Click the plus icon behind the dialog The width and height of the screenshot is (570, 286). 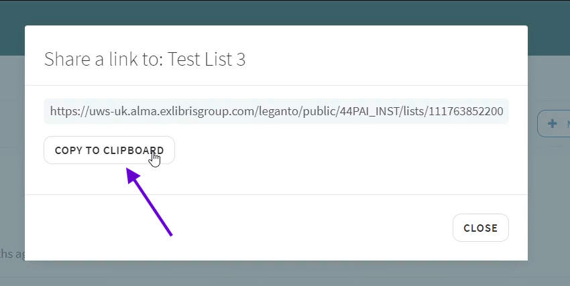552,123
